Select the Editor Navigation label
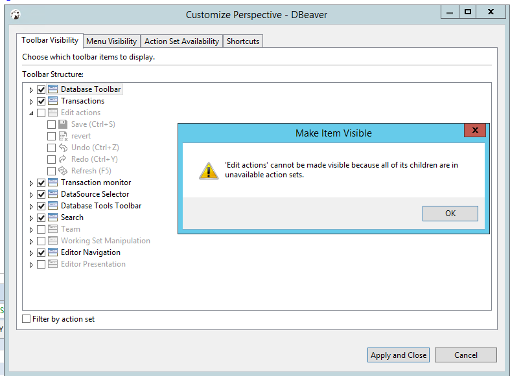 [x=91, y=252]
